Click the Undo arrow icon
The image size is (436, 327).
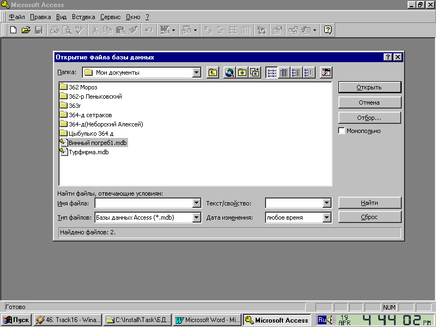tap(149, 30)
